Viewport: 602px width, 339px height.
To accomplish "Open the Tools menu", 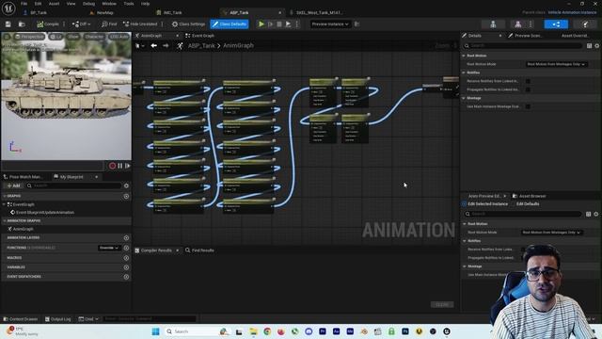I will click(129, 4).
